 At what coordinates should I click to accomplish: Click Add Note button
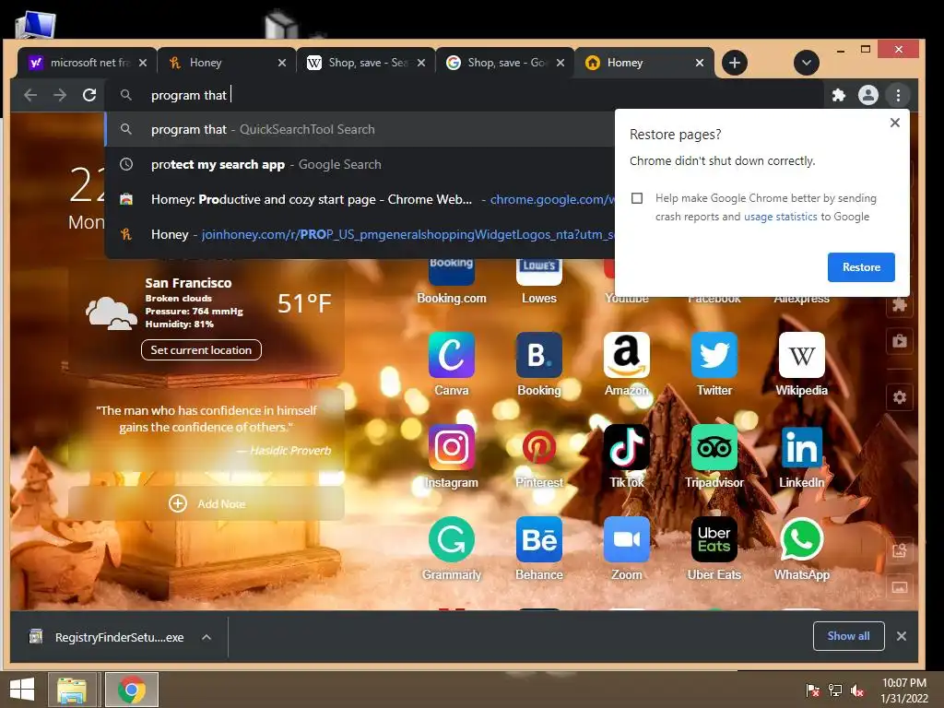pos(206,504)
